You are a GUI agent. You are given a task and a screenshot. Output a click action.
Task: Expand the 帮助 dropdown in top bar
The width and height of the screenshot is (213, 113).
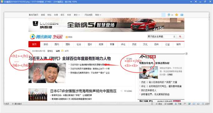(x=98, y=15)
